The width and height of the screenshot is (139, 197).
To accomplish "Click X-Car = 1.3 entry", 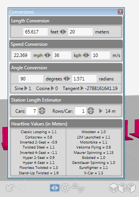I will pos(94,173).
